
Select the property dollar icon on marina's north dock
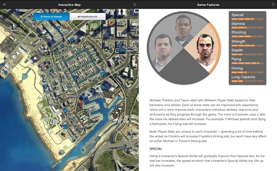(x=103, y=101)
